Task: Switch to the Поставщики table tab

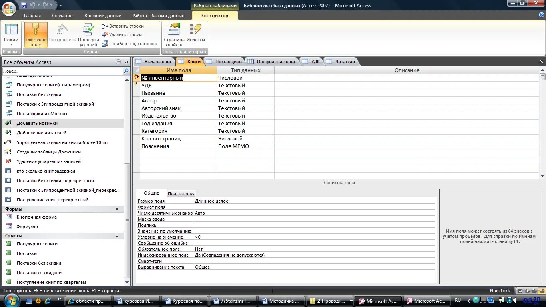Action: pos(224,62)
